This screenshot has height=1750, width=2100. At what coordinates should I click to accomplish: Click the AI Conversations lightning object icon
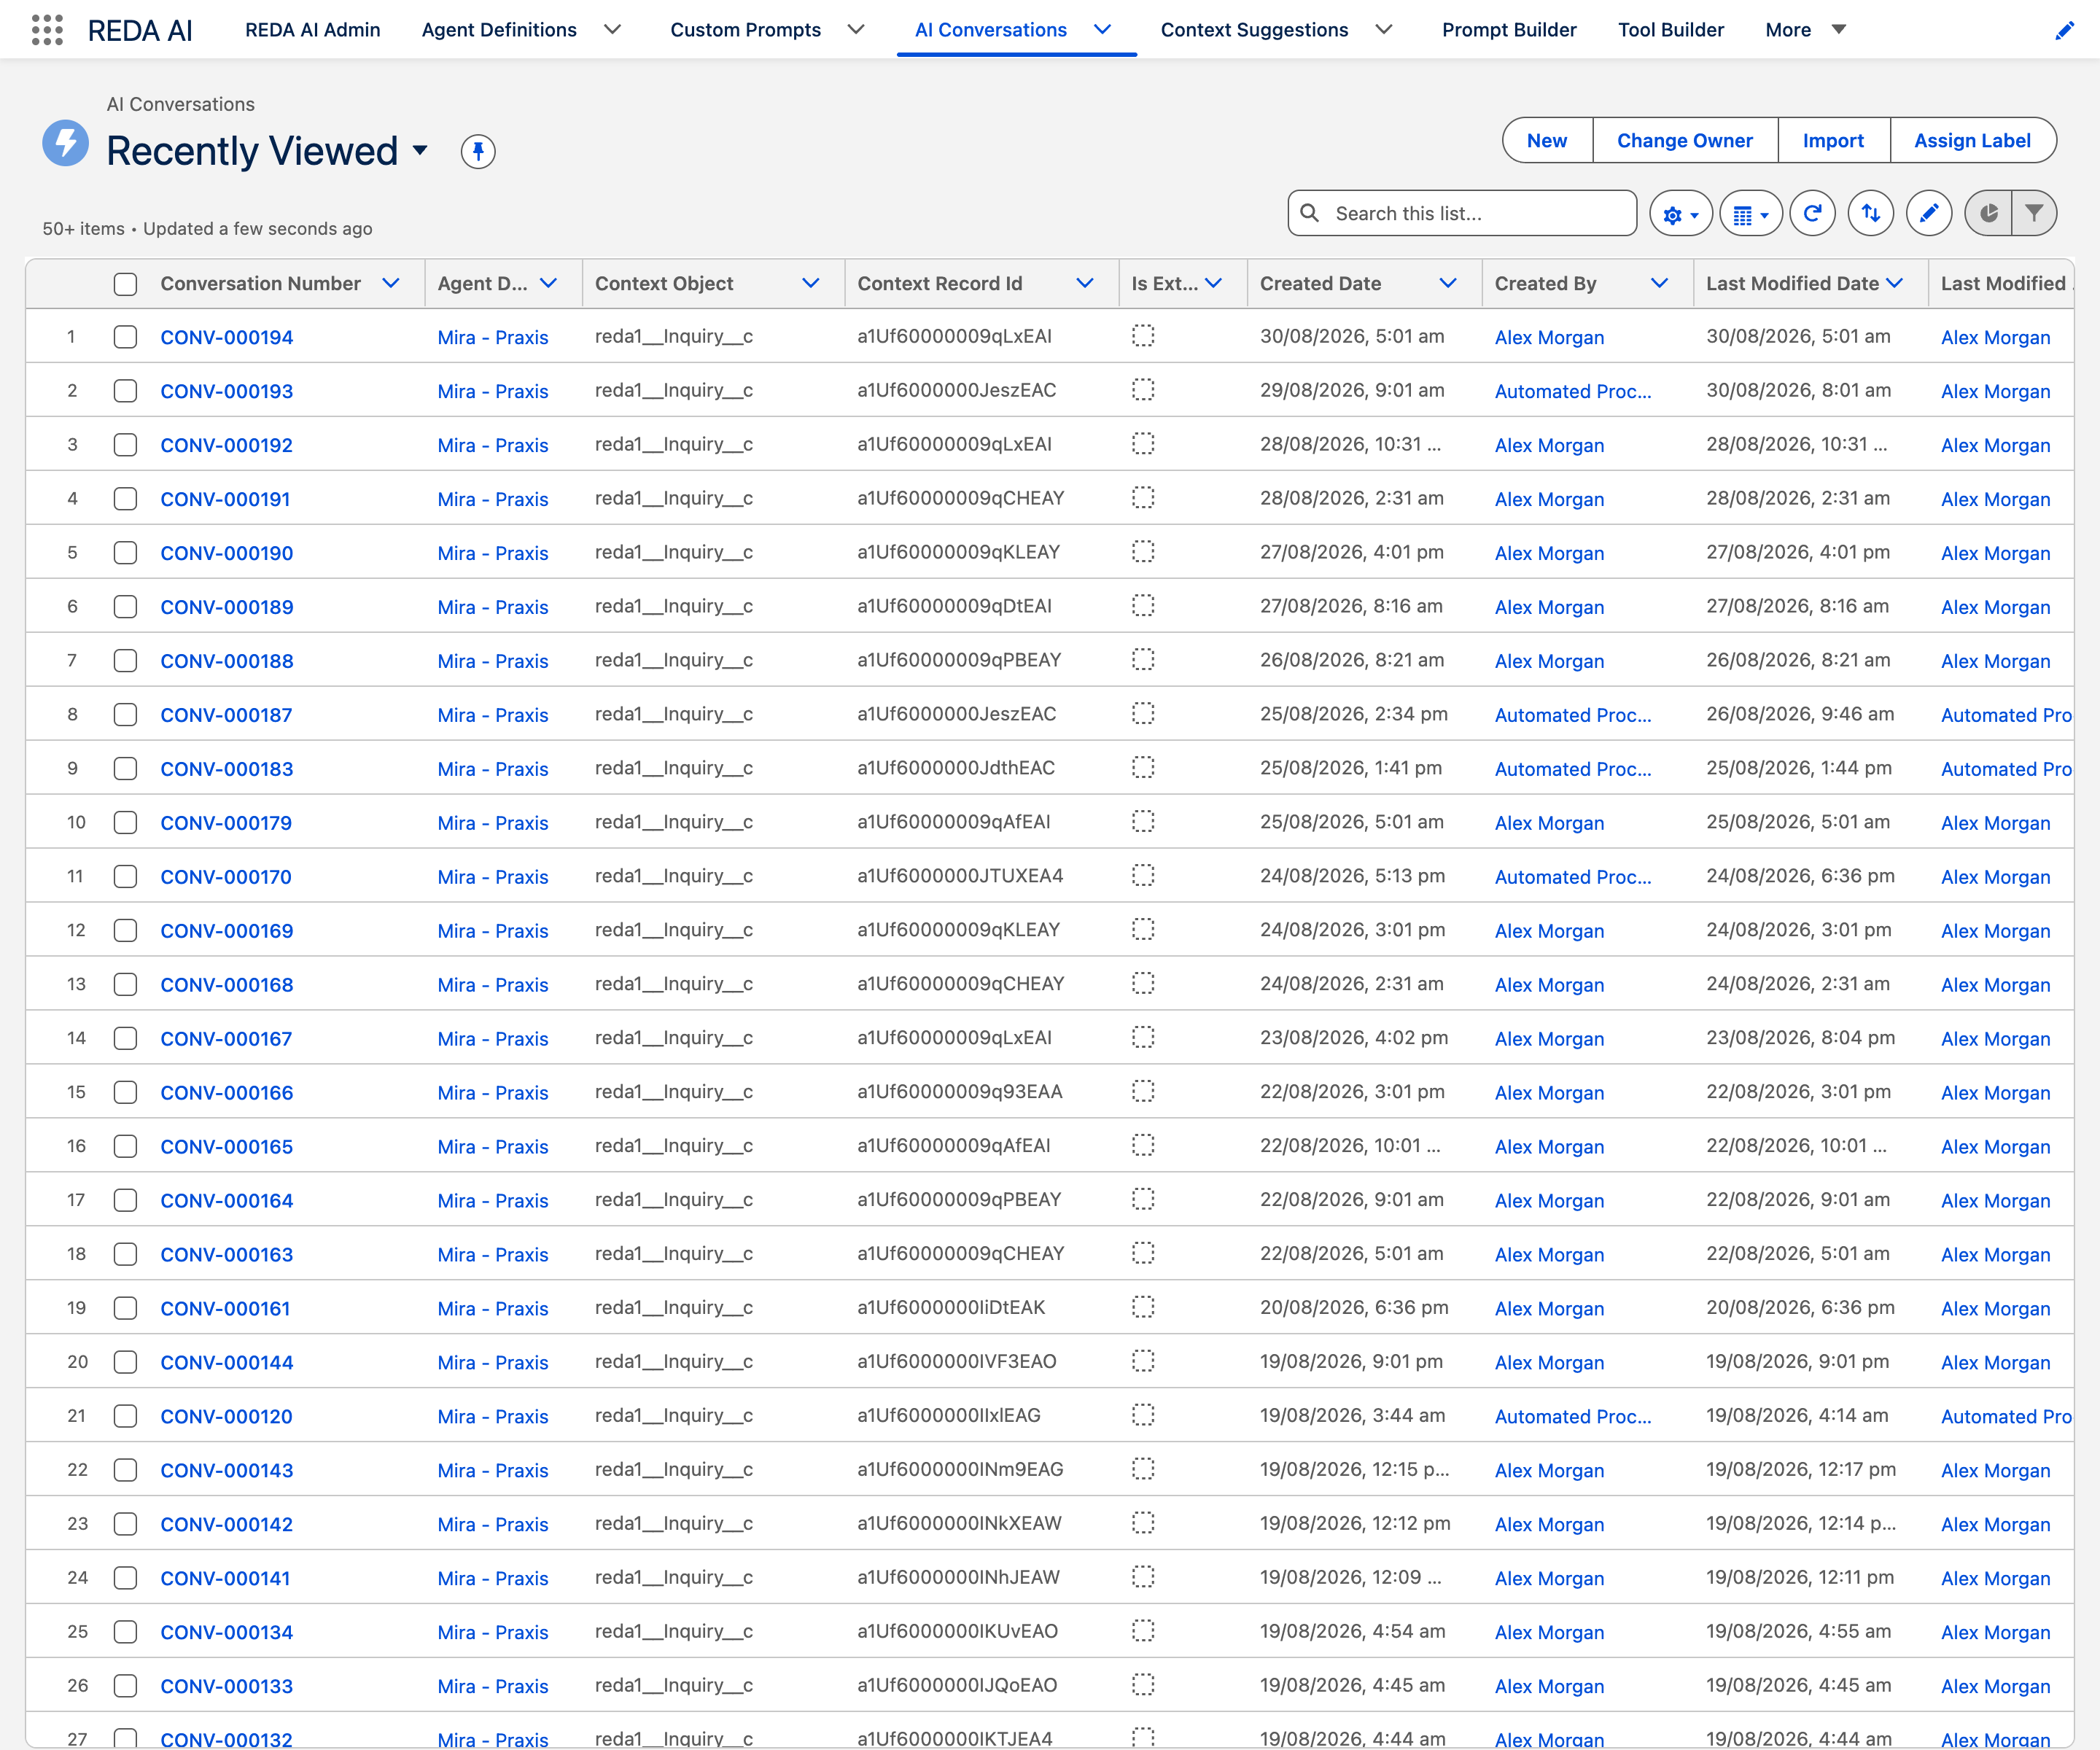(66, 143)
